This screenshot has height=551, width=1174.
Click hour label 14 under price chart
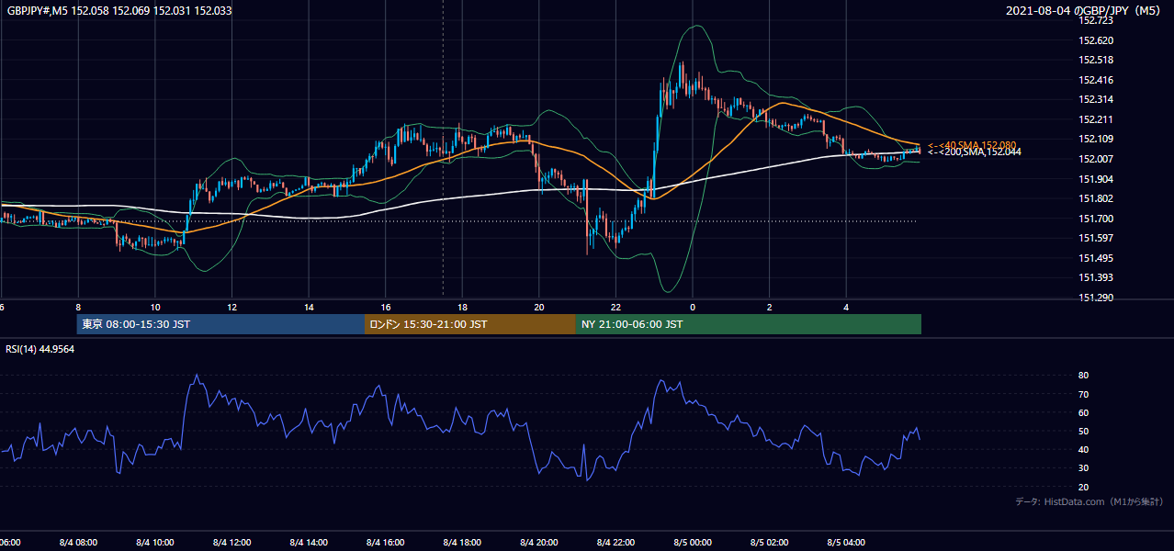click(309, 307)
